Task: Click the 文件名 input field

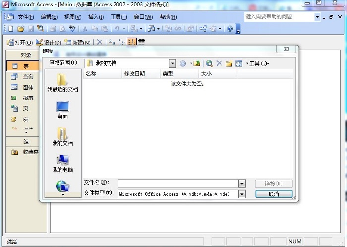Action: [x=178, y=184]
